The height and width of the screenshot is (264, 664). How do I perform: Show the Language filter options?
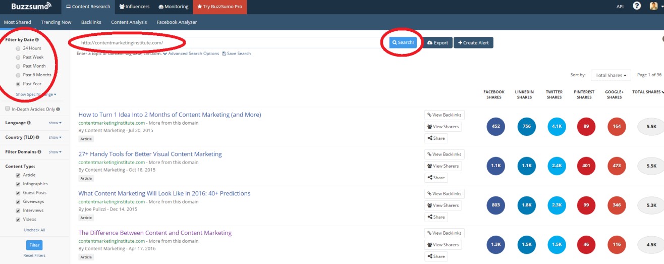pyautogui.click(x=55, y=123)
